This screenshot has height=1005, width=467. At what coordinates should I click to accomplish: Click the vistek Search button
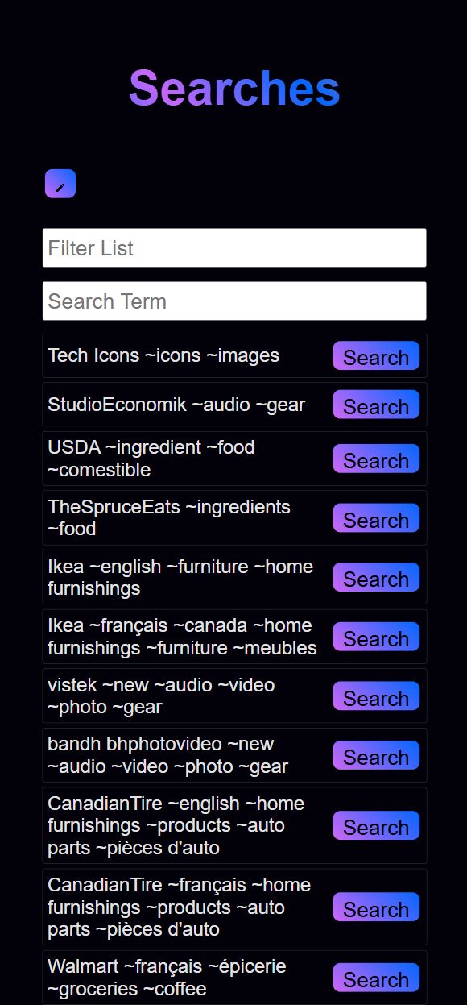click(376, 696)
